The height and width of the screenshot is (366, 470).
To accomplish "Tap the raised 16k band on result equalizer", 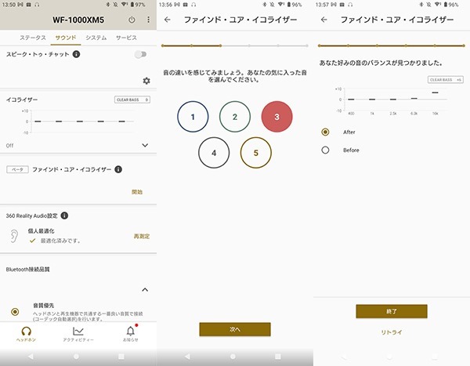I will (x=436, y=92).
